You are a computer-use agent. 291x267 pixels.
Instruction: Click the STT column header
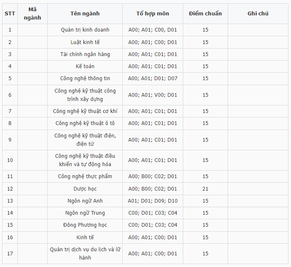coord(10,14)
